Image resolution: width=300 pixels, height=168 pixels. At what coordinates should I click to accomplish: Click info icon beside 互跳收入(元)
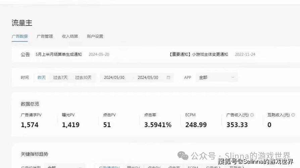click(x=293, y=115)
